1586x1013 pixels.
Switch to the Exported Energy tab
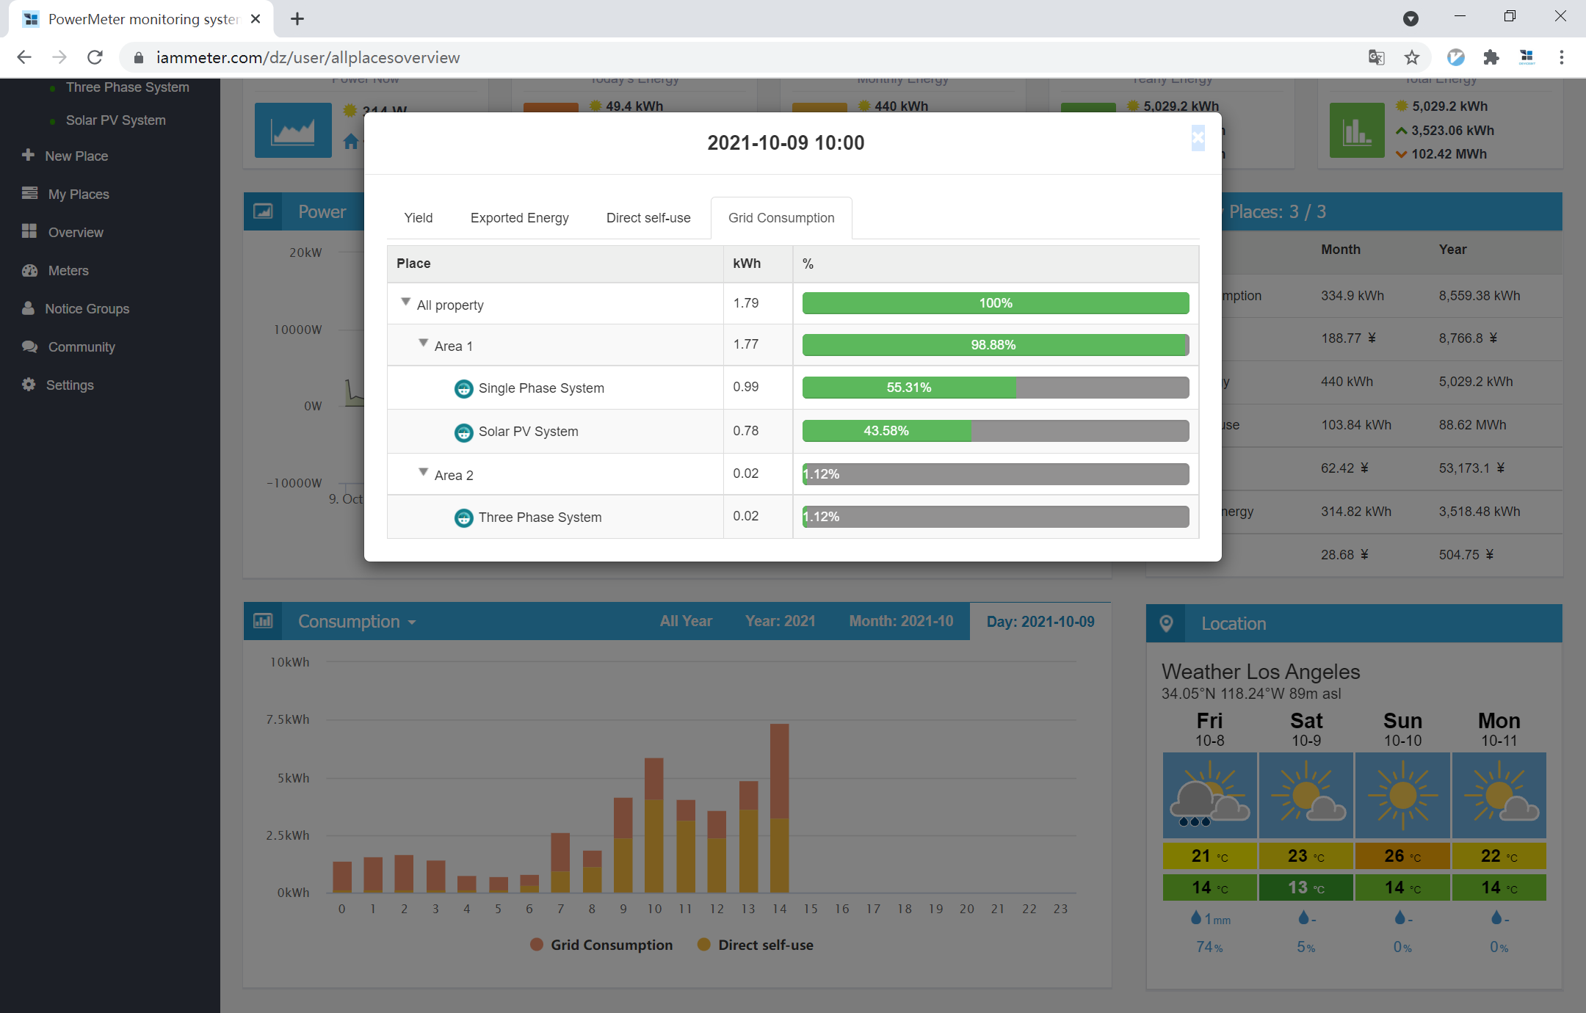519,218
